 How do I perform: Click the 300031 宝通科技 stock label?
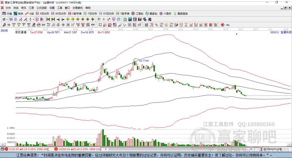click(281, 32)
